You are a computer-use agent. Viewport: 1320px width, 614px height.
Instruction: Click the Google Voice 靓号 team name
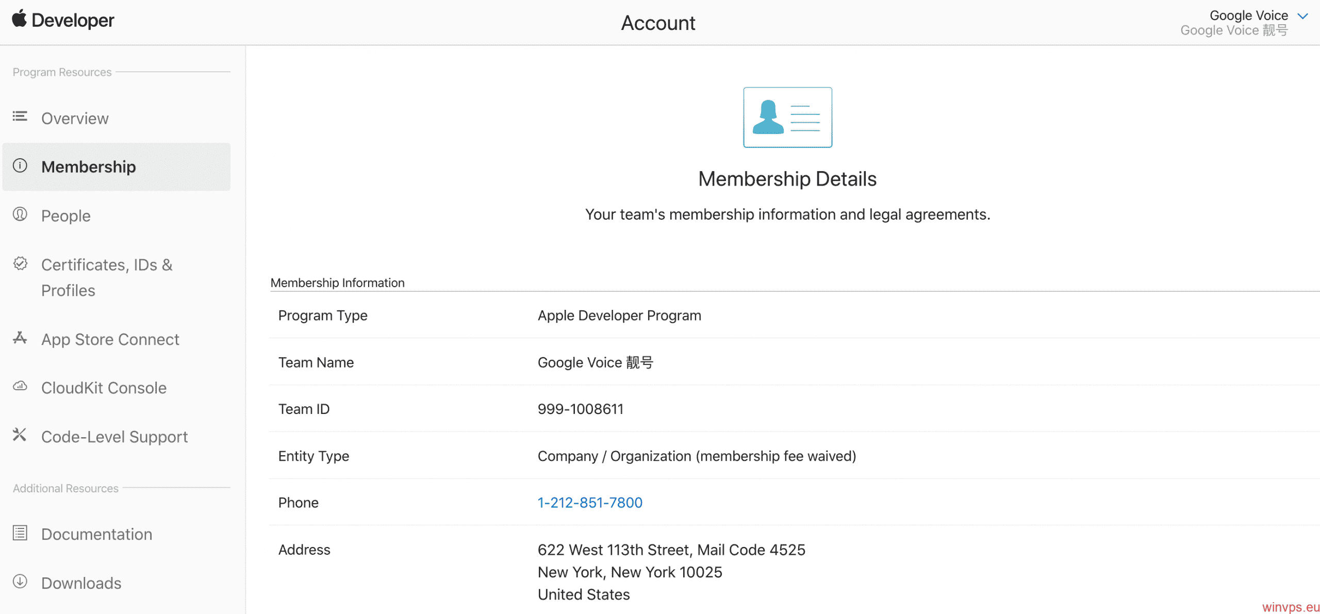pyautogui.click(x=595, y=362)
